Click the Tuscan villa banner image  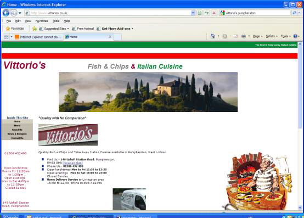pos(148,92)
